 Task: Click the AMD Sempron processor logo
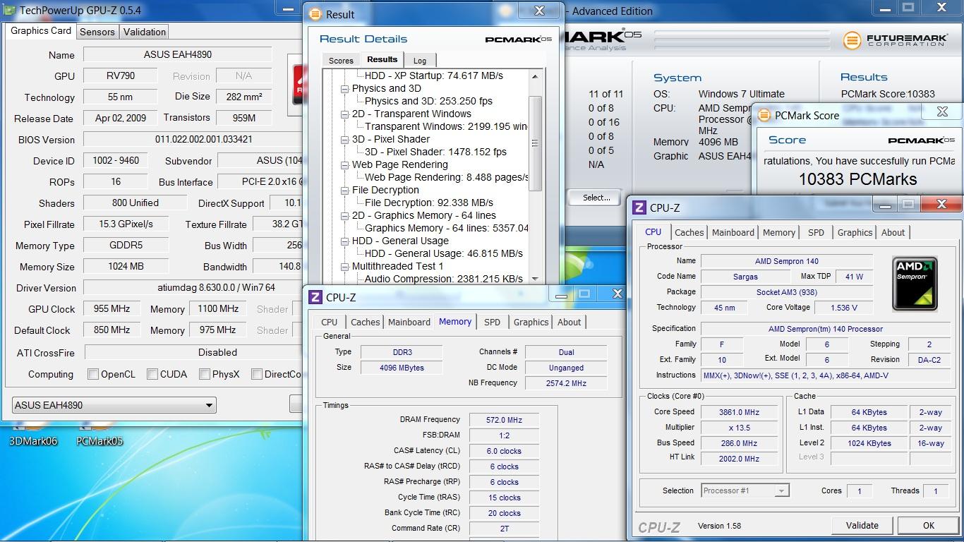[x=915, y=284]
